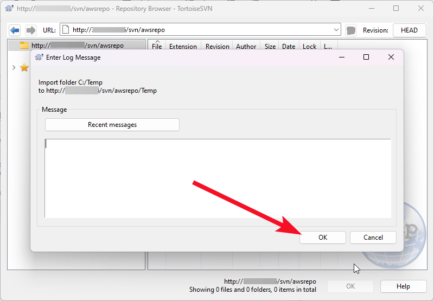Click TortoiseSVN icon in Repository Browser title bar
This screenshot has width=434, height=301.
point(9,9)
